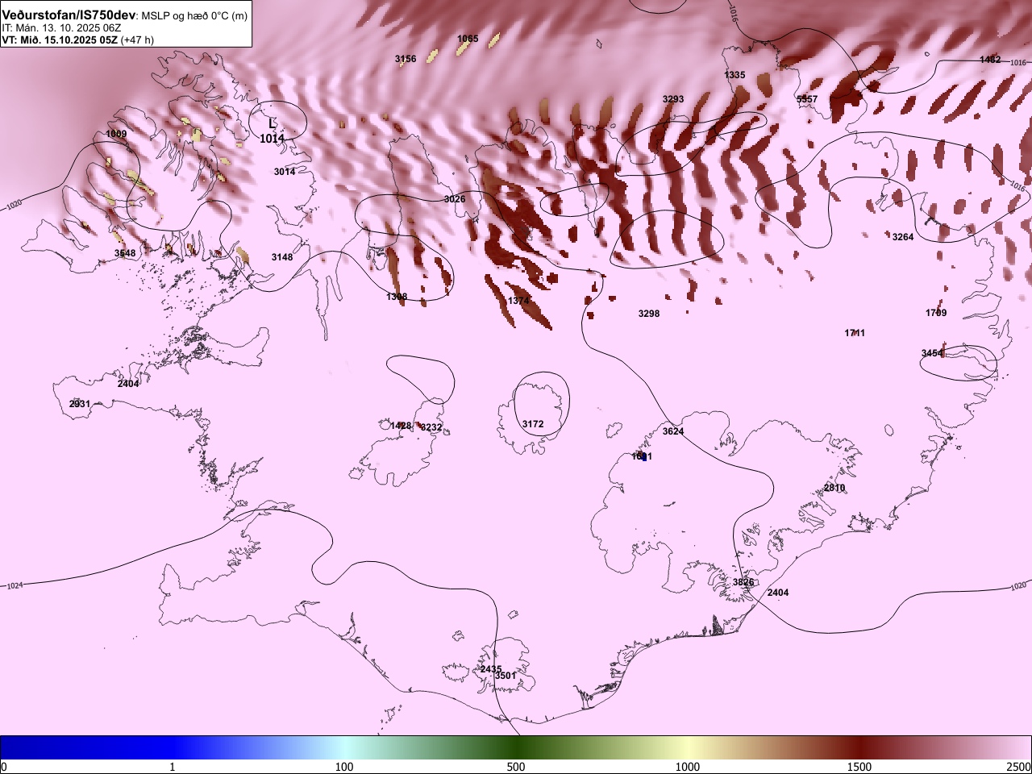Click the initial time 'IT: Mán. 13. 10. 2025 06Z'
This screenshot has height=774, width=1032.
[x=61, y=27]
